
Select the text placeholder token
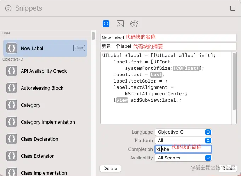[x=156, y=75]
